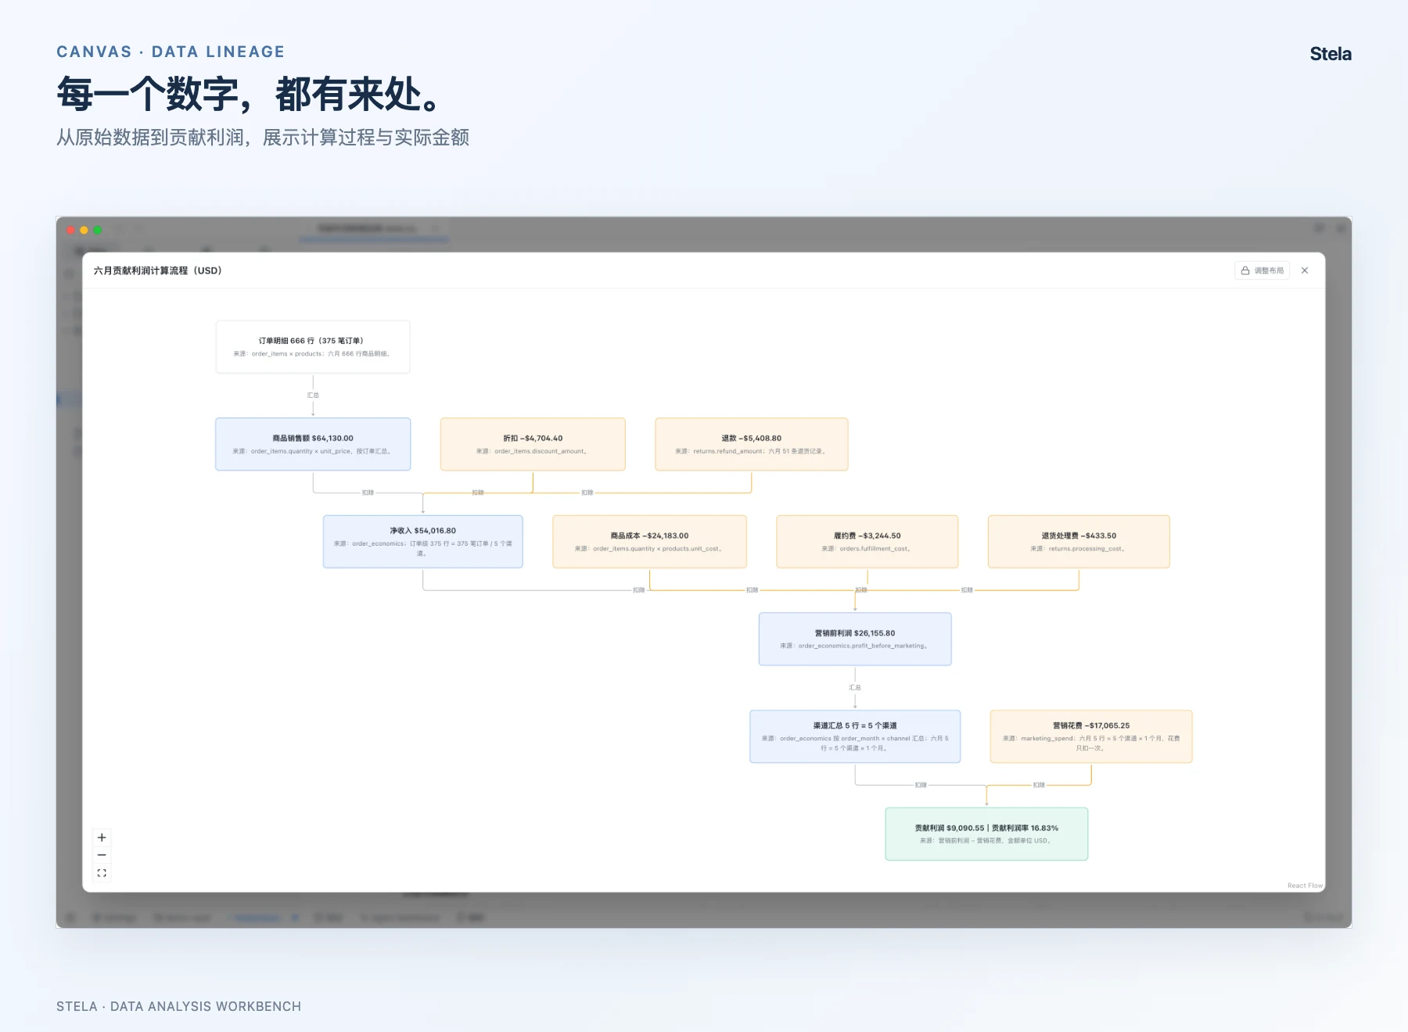The height and width of the screenshot is (1032, 1408).
Task: Close the 六月贡献利润计算流程 dialog
Action: tap(1305, 271)
